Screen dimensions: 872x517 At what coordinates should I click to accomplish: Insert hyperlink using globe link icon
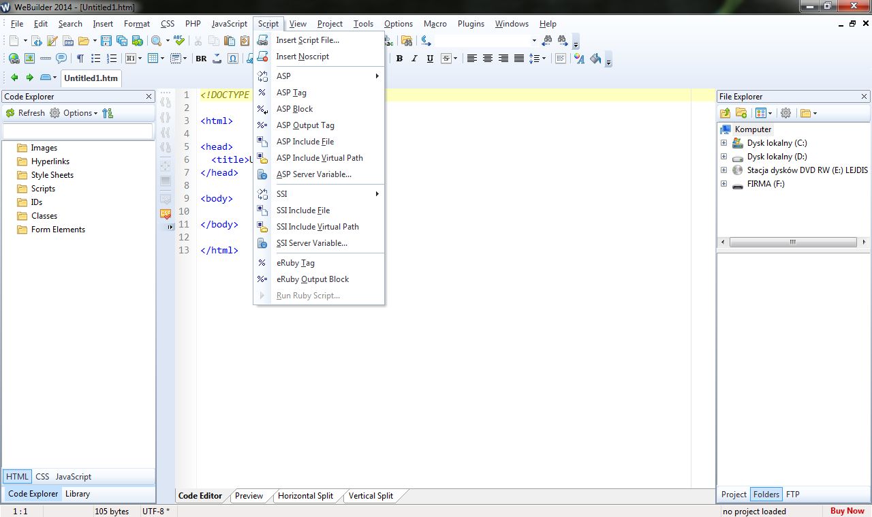pos(14,59)
